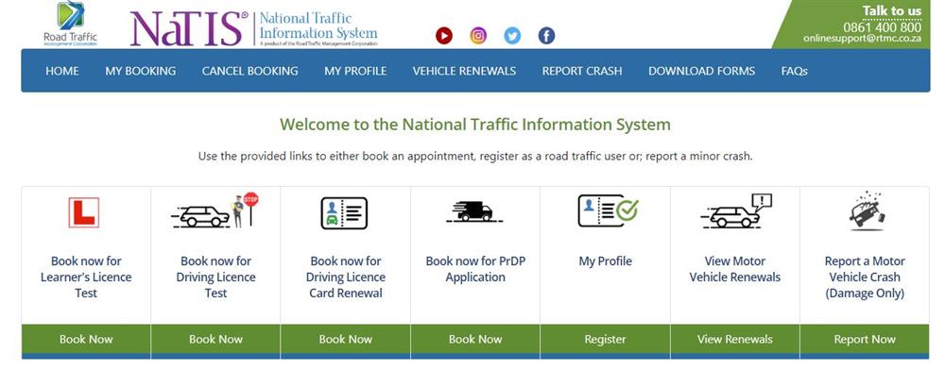Click Book Now for Driving Licence Test
Viewport: 945px width, 386px height.
(x=215, y=339)
